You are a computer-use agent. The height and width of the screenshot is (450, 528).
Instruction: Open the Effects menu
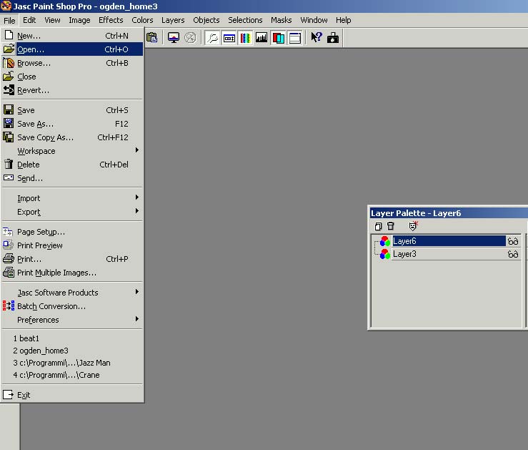pos(111,20)
